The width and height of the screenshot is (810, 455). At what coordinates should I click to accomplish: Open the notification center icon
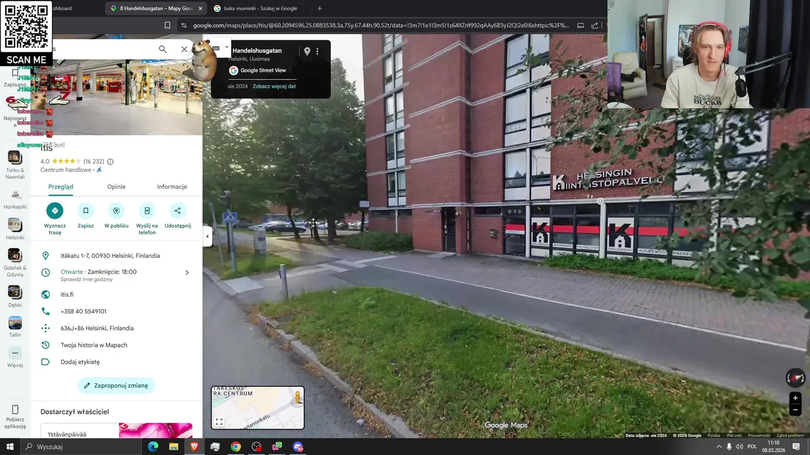click(x=796, y=447)
